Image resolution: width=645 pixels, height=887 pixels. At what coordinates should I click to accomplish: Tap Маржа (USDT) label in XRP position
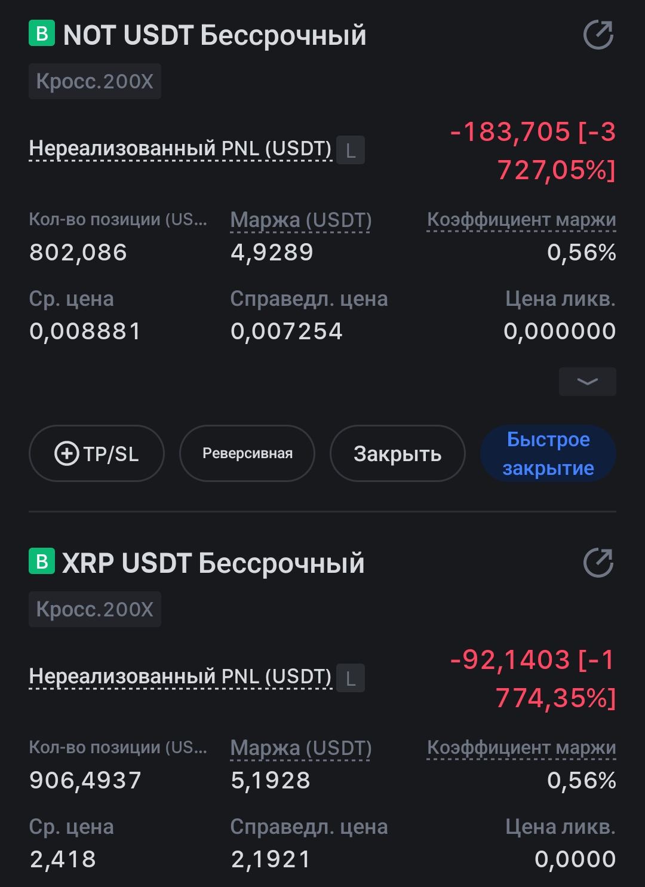(301, 748)
